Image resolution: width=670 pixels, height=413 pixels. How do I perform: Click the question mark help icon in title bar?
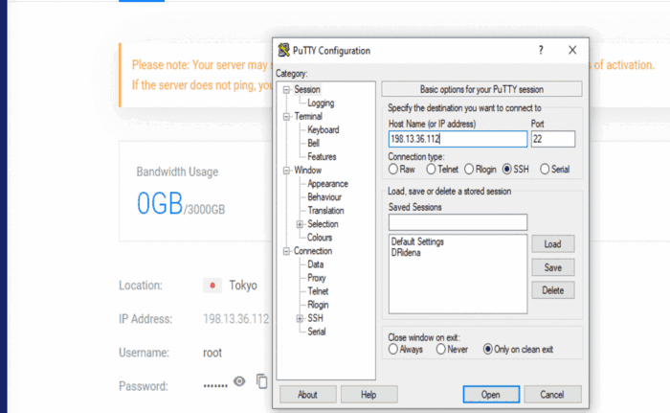point(541,50)
